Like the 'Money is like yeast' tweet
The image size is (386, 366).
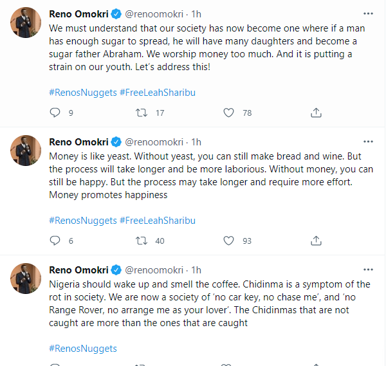pos(228,241)
